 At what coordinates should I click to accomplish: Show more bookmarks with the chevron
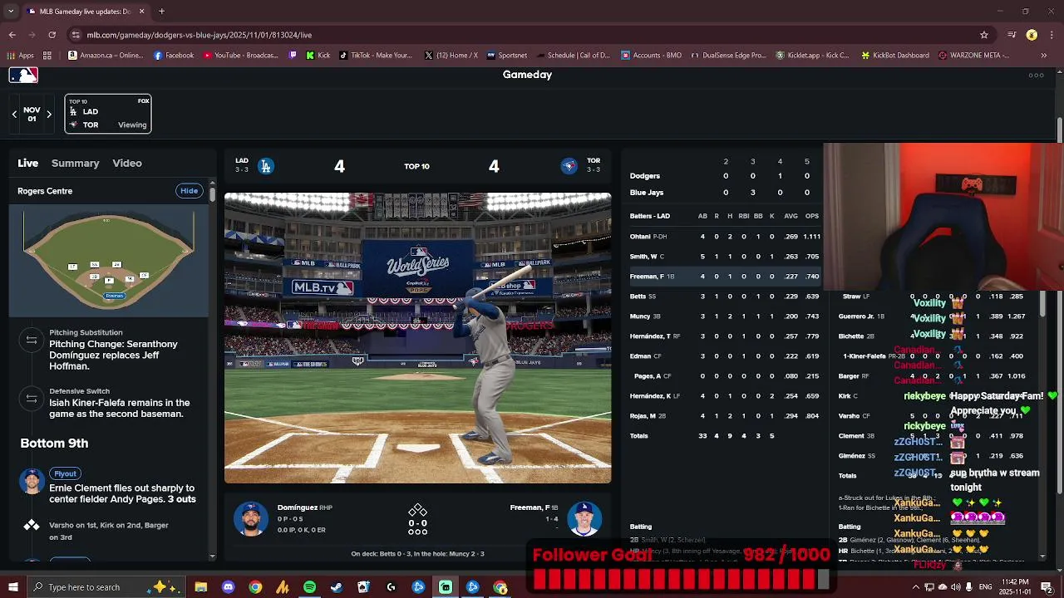coord(1044,56)
